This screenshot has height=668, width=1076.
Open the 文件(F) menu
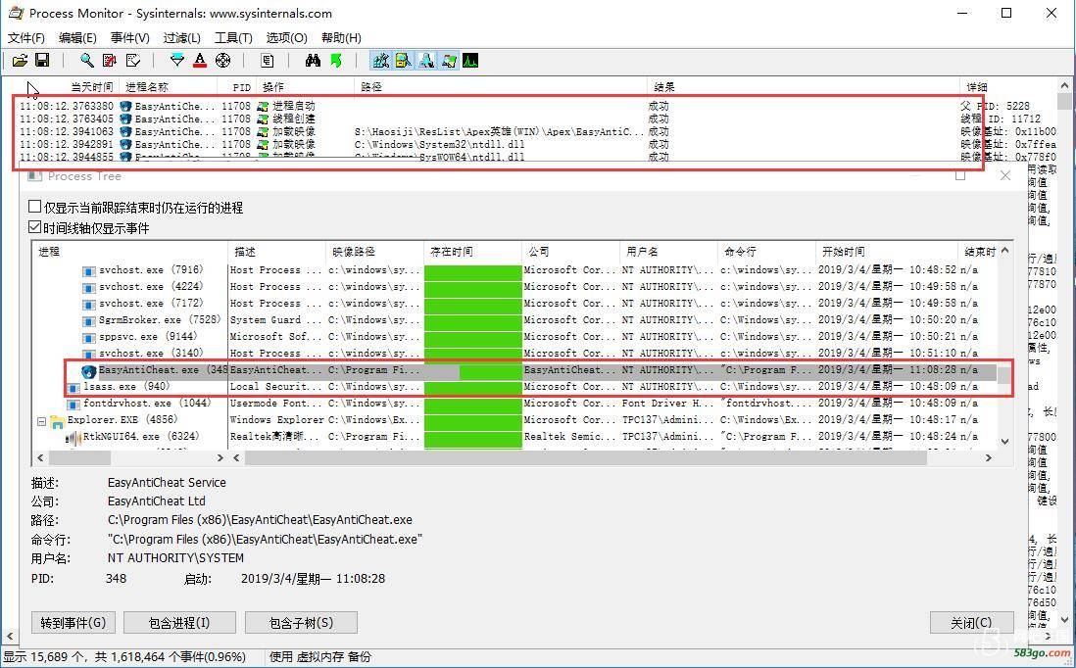click(x=26, y=38)
